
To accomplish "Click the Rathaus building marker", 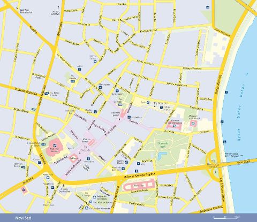I will pos(74,158).
